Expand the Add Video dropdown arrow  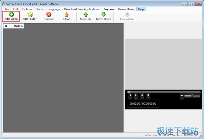pyautogui.click(x=20, y=17)
